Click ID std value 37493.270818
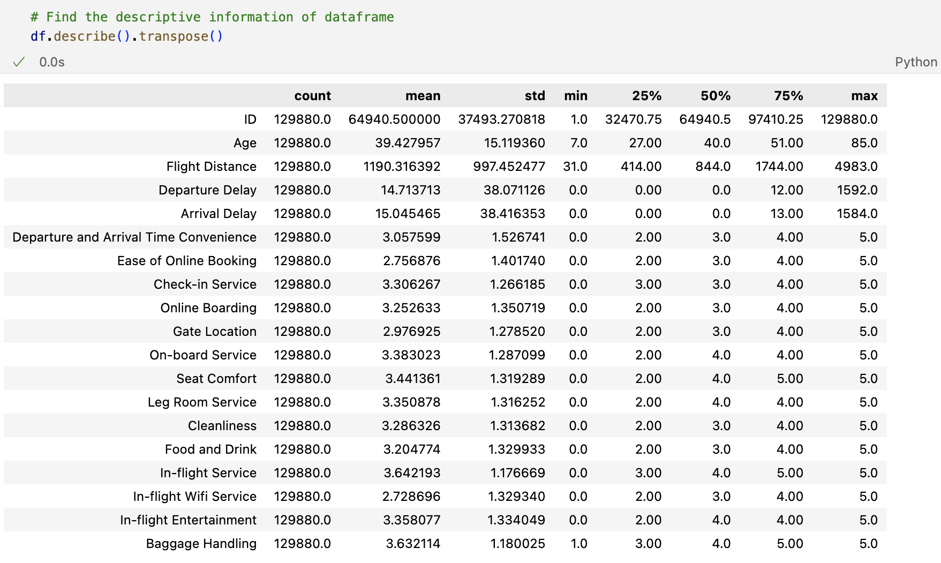941x563 pixels. [501, 119]
